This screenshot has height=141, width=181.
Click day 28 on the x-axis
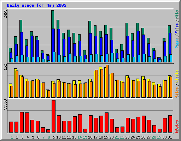(x=154, y=137)
